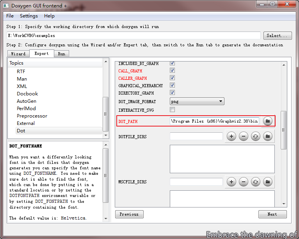The width and height of the screenshot is (299, 239).
Task: Go to Next topic page
Action: [x=272, y=214]
